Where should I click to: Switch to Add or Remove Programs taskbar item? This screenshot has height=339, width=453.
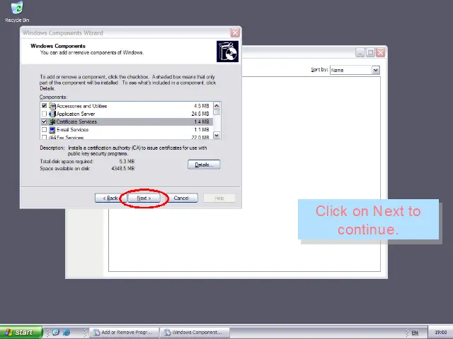125,333
